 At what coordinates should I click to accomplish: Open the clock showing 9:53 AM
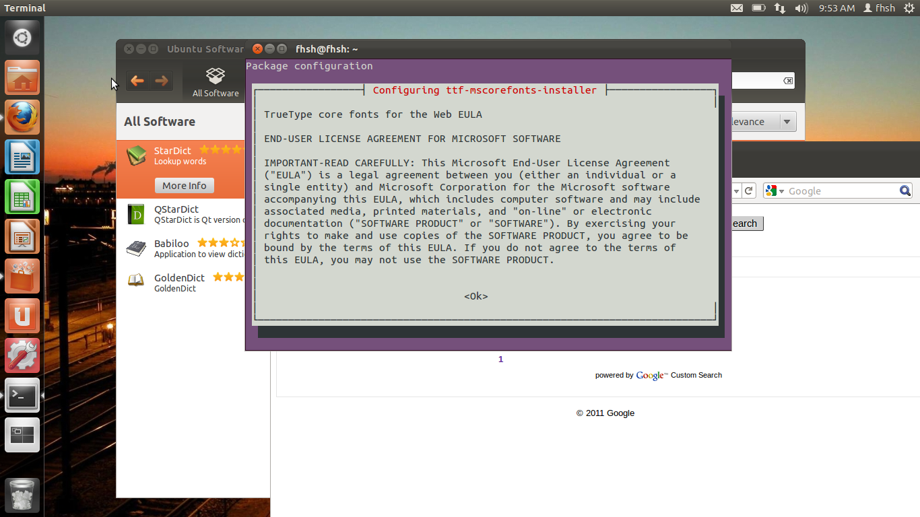coord(836,8)
